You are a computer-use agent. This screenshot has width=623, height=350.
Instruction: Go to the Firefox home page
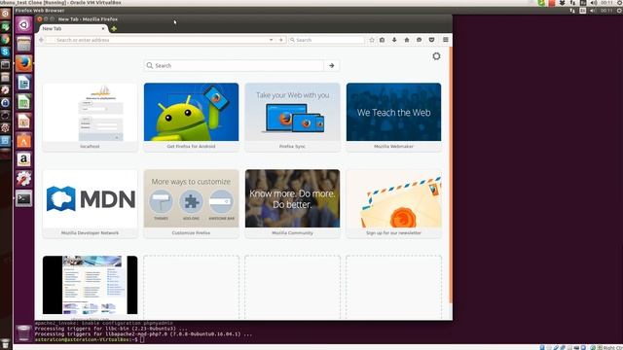[407, 40]
